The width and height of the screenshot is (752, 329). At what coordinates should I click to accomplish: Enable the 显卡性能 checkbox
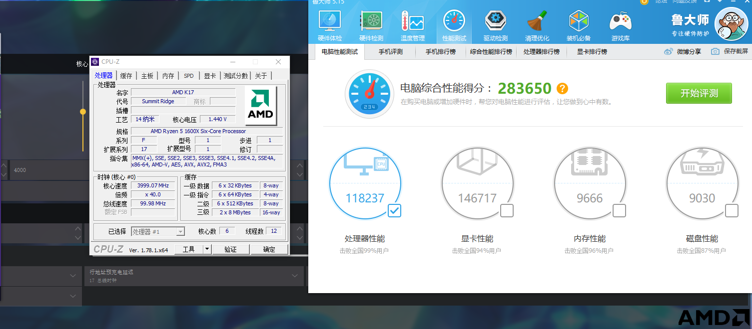507,211
